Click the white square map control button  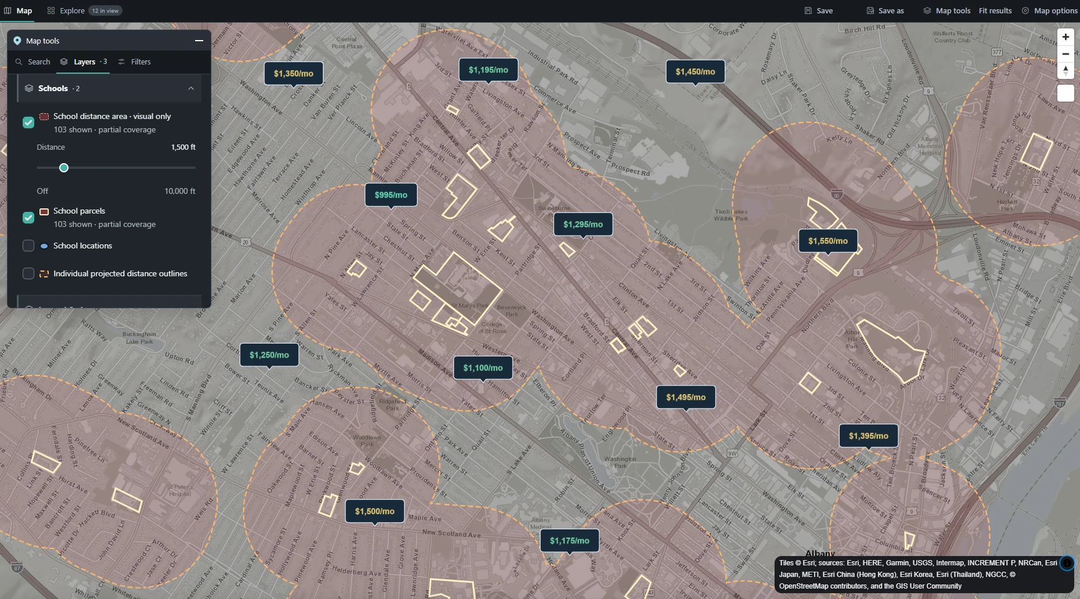point(1065,93)
